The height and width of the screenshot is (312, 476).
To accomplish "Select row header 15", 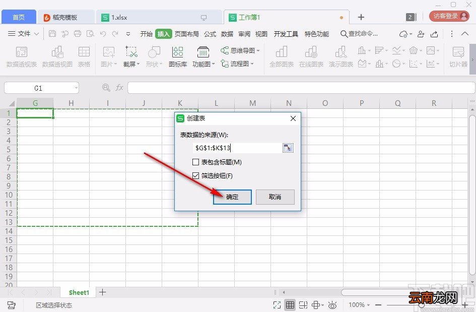I will coord(9,240).
